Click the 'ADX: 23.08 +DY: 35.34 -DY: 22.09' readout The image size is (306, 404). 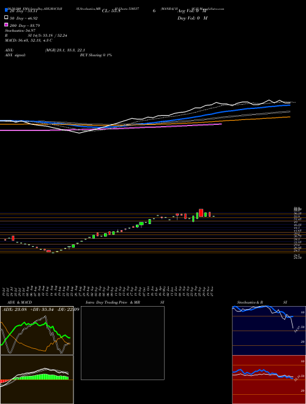coord(40,309)
